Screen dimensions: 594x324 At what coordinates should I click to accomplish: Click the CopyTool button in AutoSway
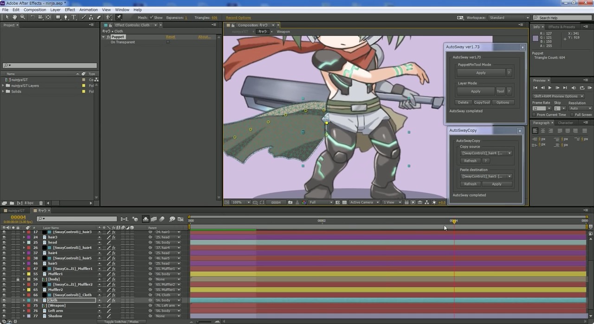click(x=482, y=103)
